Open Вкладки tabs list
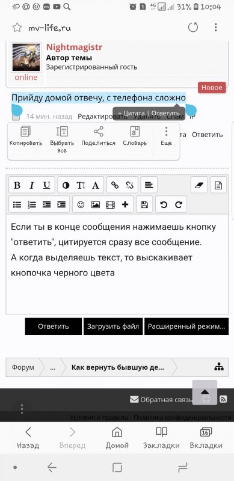The image size is (234, 481). [x=206, y=438]
